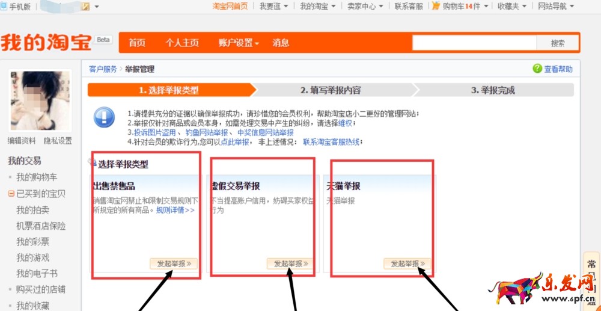Click in the search input field
601x311 pixels.
point(474,43)
